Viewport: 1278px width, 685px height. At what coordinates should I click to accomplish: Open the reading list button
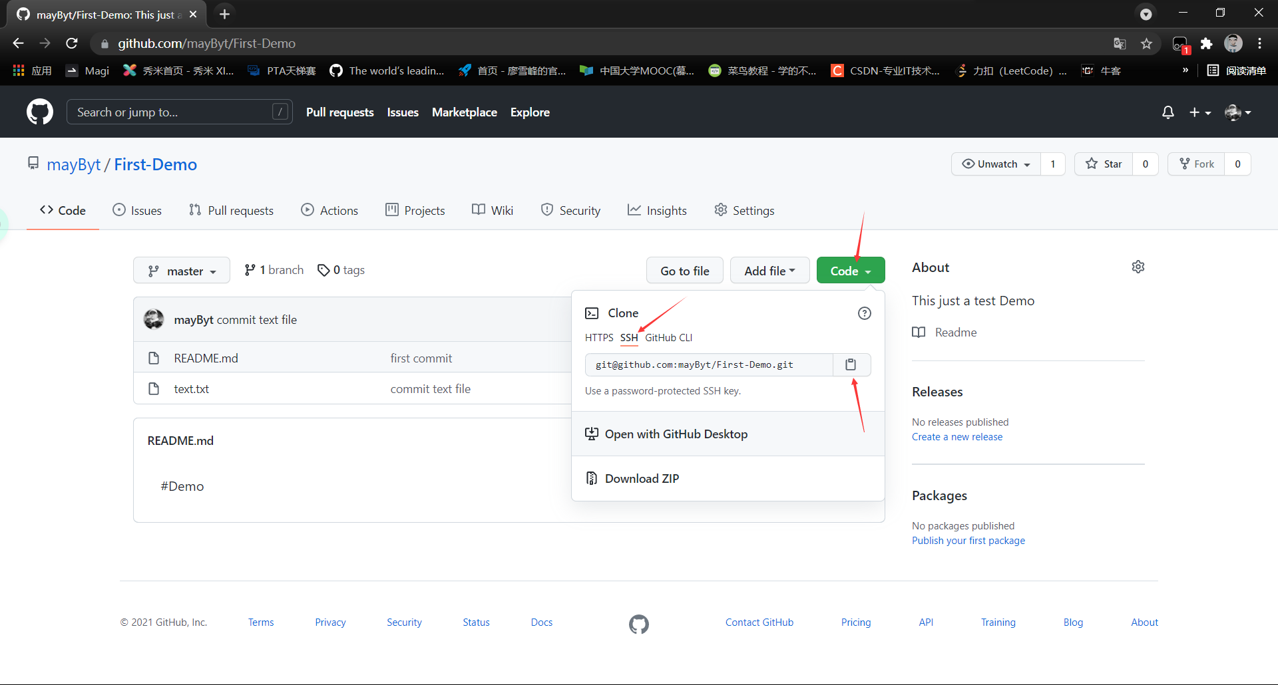1237,70
